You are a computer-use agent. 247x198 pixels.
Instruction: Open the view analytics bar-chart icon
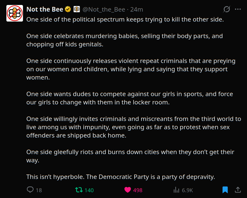pos(176,190)
